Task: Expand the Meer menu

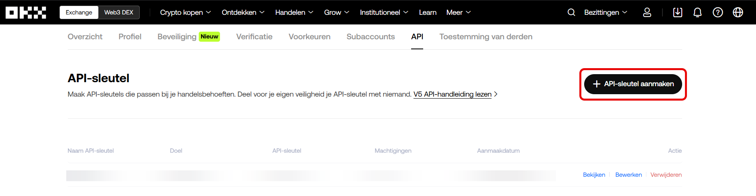Action: pos(458,12)
